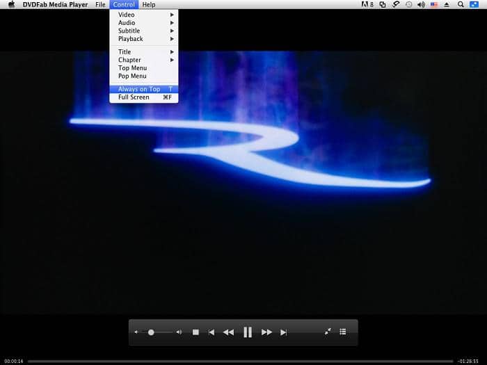Screen dimensions: 487x365
Task: Click the volume slider knob
Action: tap(151, 332)
